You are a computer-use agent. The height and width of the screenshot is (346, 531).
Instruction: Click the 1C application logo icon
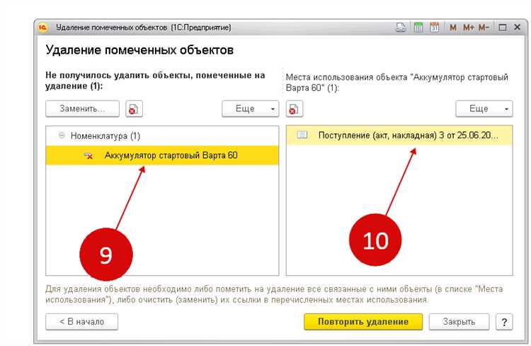click(42, 28)
